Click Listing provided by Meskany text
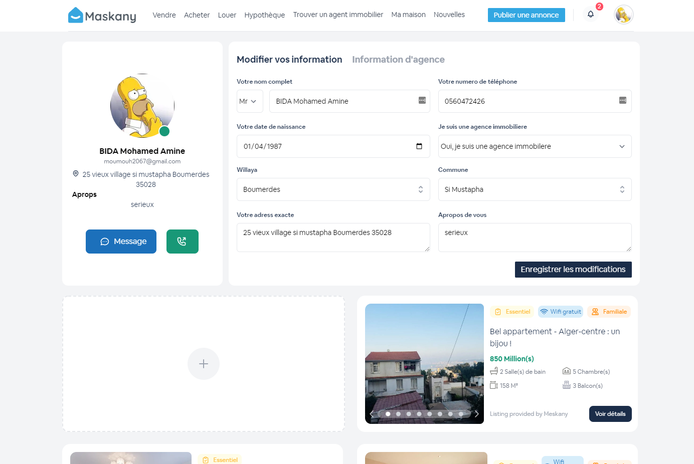Screen dimensions: 694x464 click(529, 414)
